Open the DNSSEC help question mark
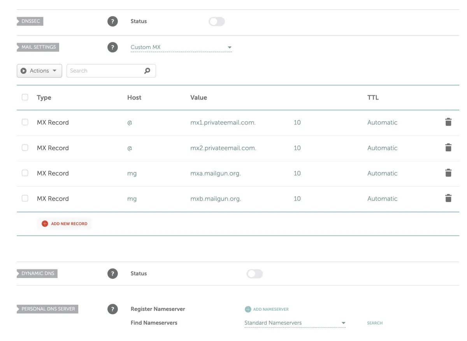Viewport: 467px width, 341px height. coord(112,21)
